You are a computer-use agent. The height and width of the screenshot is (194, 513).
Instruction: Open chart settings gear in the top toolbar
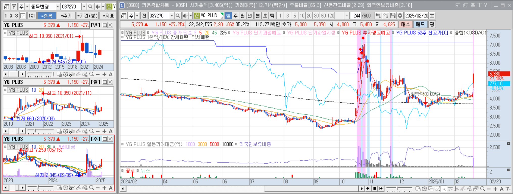tap(400, 16)
